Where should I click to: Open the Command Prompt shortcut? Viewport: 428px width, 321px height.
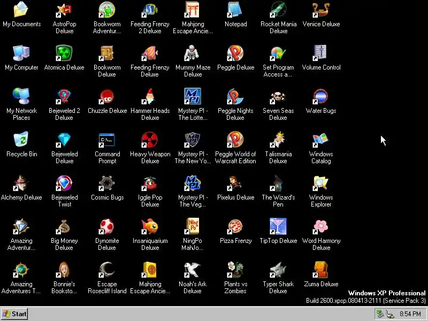tap(107, 139)
